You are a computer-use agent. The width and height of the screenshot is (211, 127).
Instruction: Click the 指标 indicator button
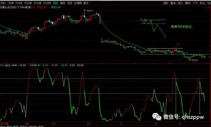pyautogui.click(x=166, y=3)
